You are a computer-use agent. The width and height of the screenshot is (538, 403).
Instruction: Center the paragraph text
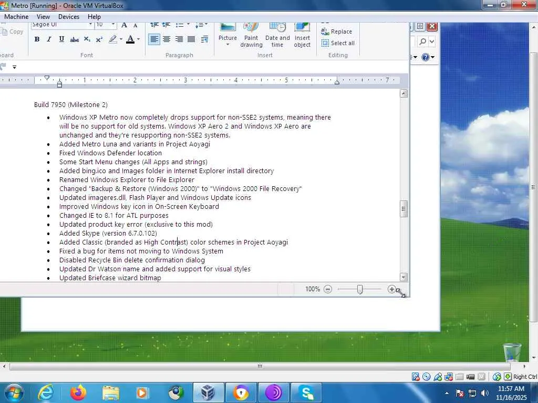tap(167, 39)
